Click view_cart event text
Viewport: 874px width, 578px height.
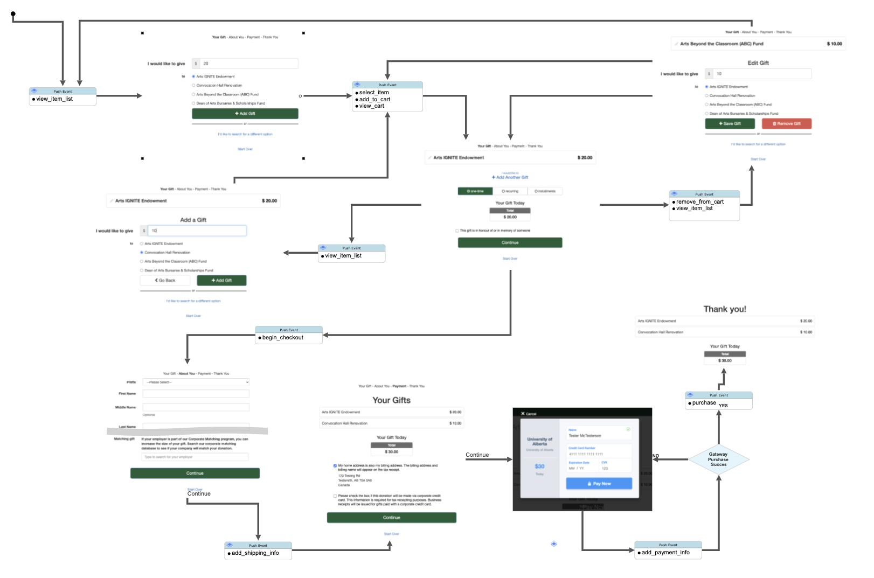click(x=372, y=106)
